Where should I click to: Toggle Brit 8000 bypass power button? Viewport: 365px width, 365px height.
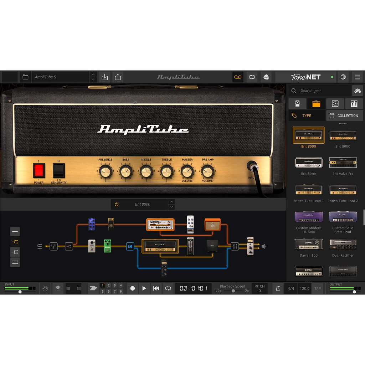pos(117,204)
